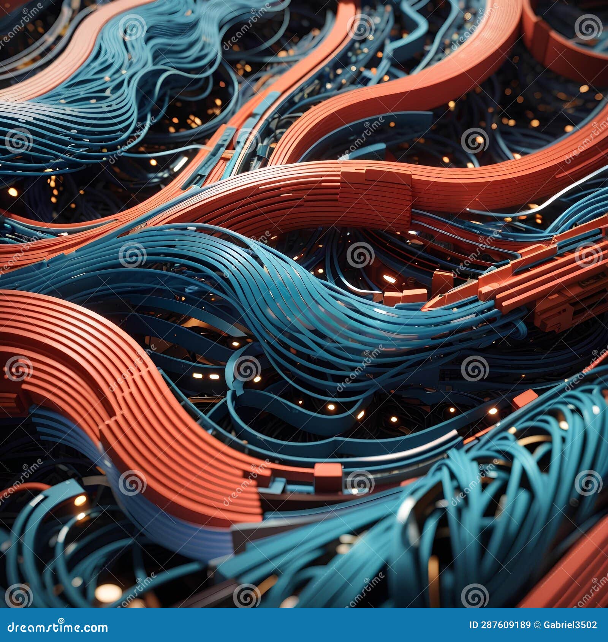Click the spiral watermark icon near top right corner

point(588,27)
